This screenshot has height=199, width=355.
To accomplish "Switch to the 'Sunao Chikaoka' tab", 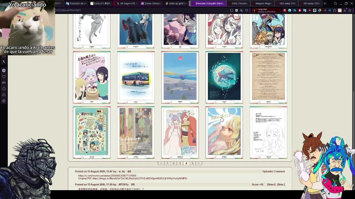I will [151, 4].
